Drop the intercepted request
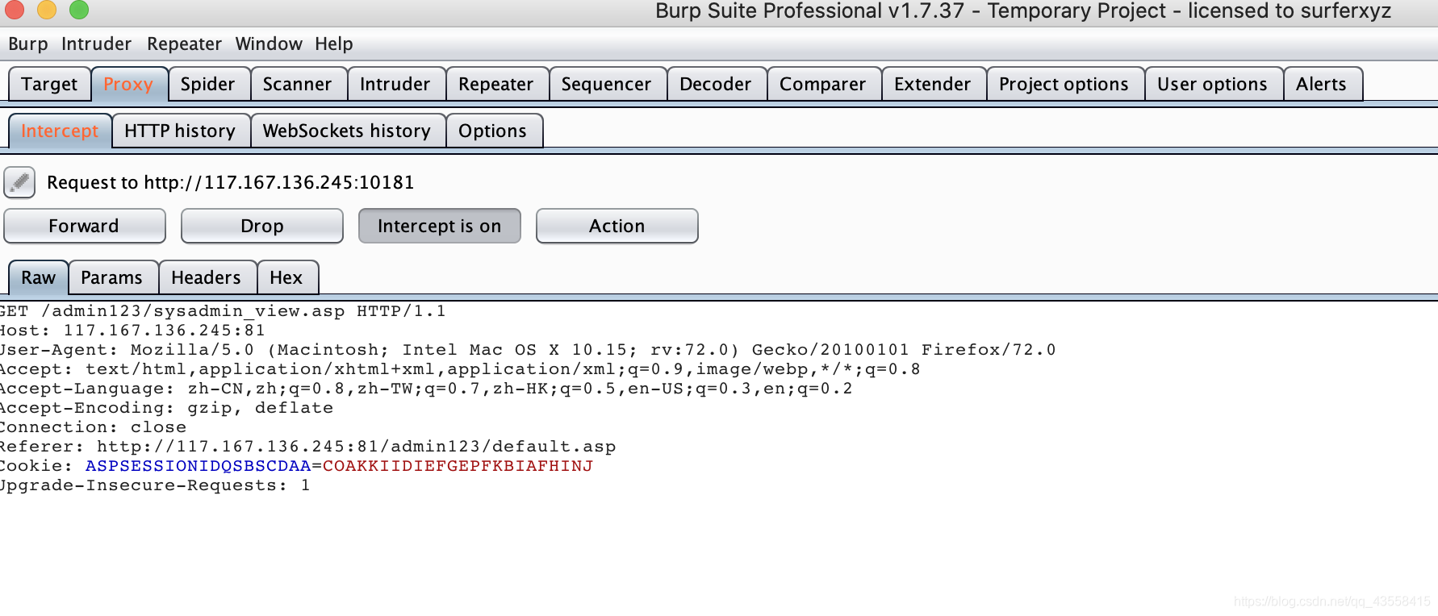This screenshot has width=1438, height=616. point(262,226)
